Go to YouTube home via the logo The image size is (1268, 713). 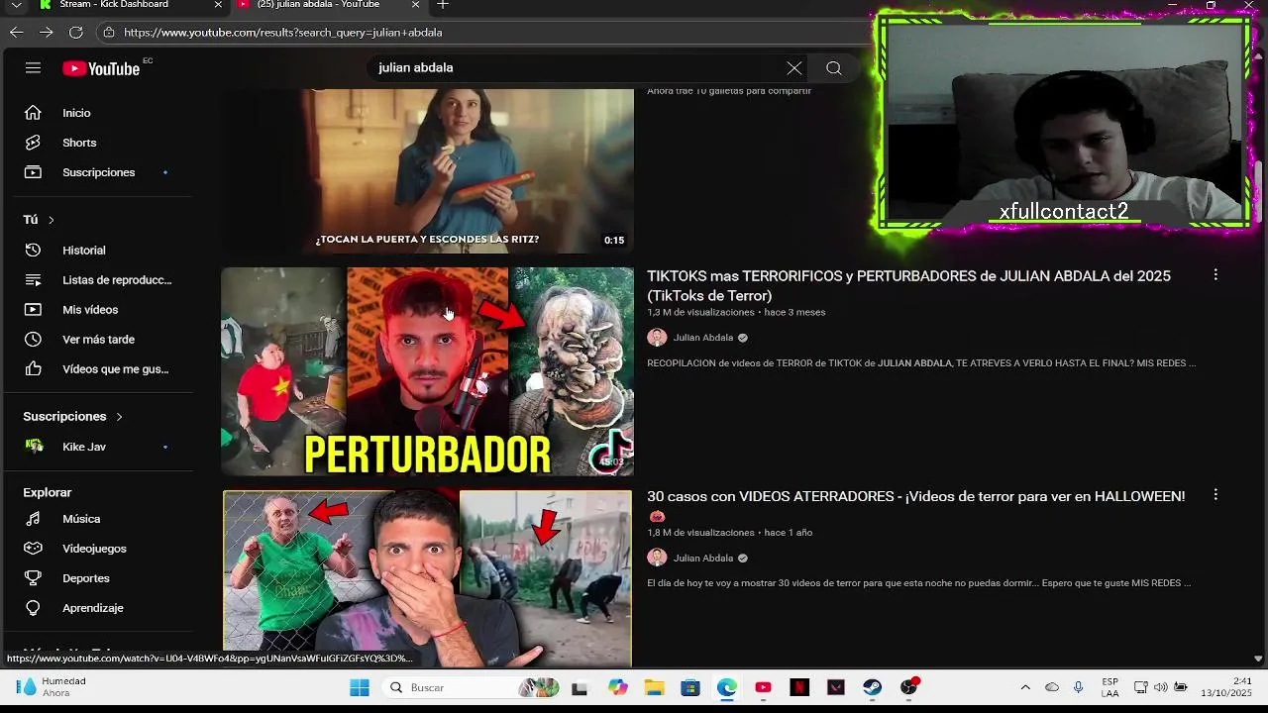101,68
